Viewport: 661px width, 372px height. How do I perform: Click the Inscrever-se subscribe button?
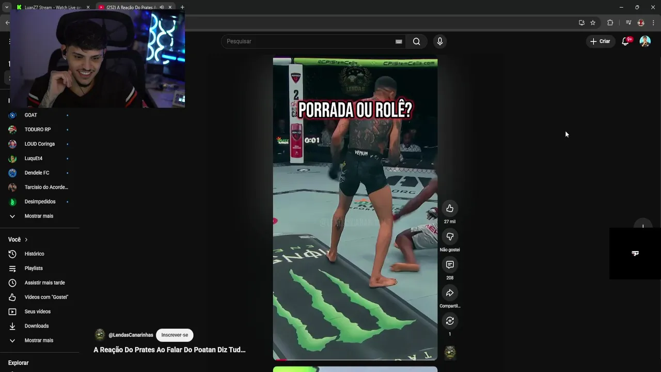tap(175, 335)
